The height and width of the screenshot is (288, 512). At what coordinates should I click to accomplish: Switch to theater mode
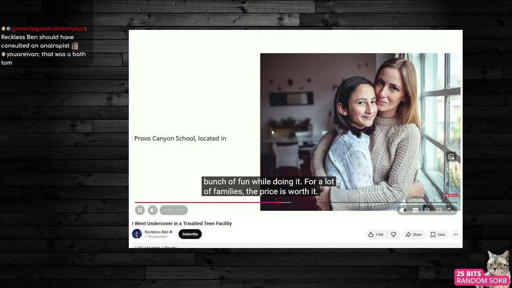click(x=439, y=210)
